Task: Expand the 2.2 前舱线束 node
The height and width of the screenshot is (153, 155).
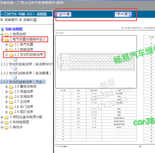Action: point(6,50)
